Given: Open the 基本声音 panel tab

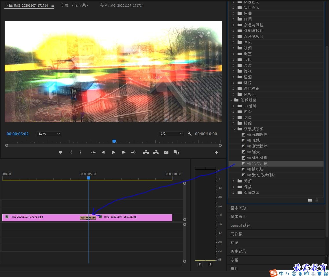Looking at the screenshot, I should point(238,217).
